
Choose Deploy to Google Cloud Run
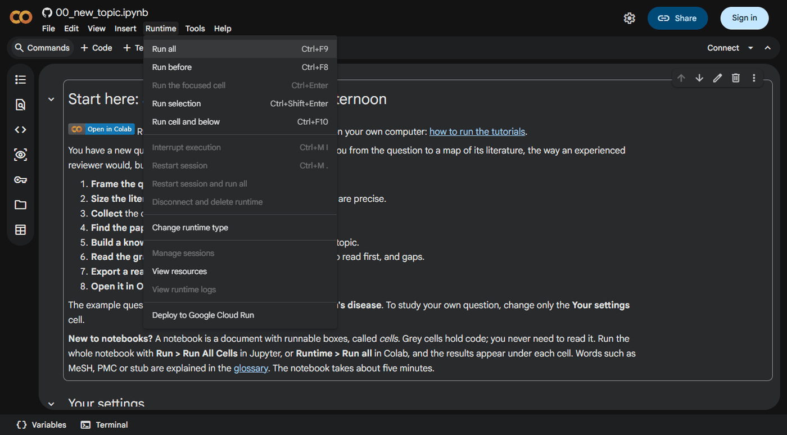tap(240, 315)
